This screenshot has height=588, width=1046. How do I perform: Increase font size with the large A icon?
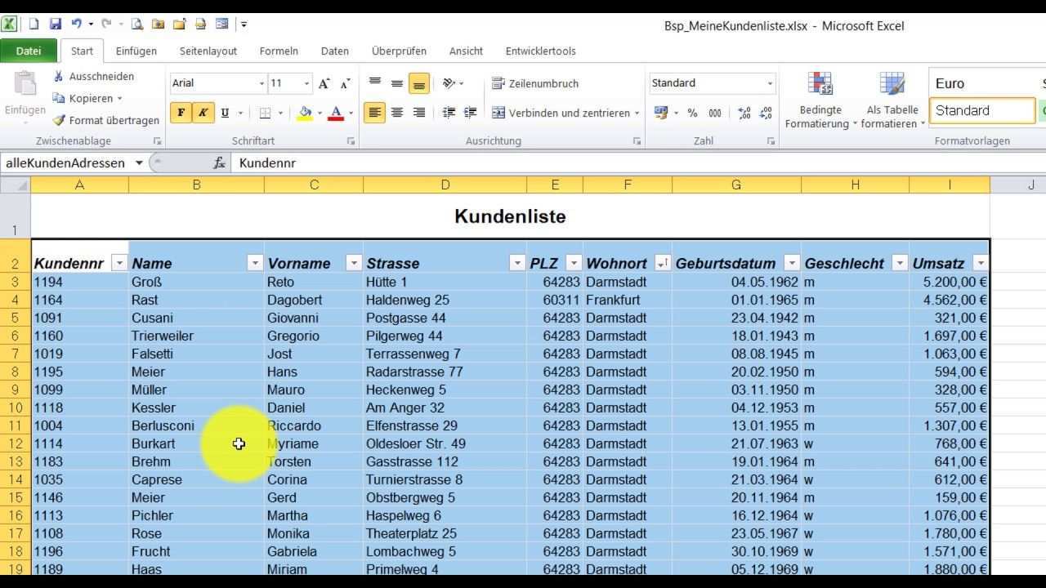click(x=324, y=83)
